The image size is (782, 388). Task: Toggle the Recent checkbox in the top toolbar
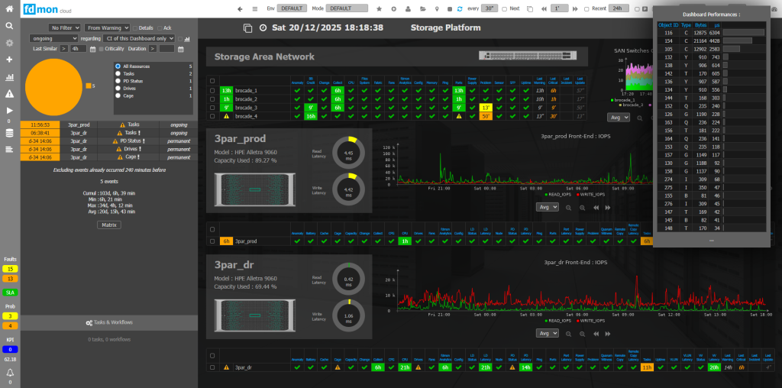pos(586,9)
